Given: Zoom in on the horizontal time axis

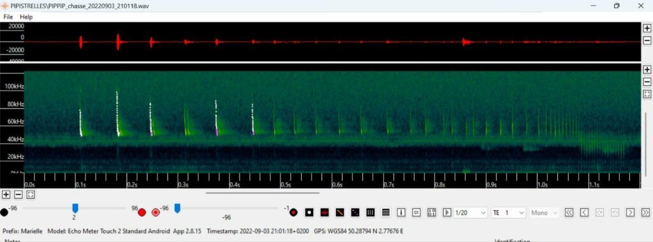Looking at the screenshot, I should point(6,195).
